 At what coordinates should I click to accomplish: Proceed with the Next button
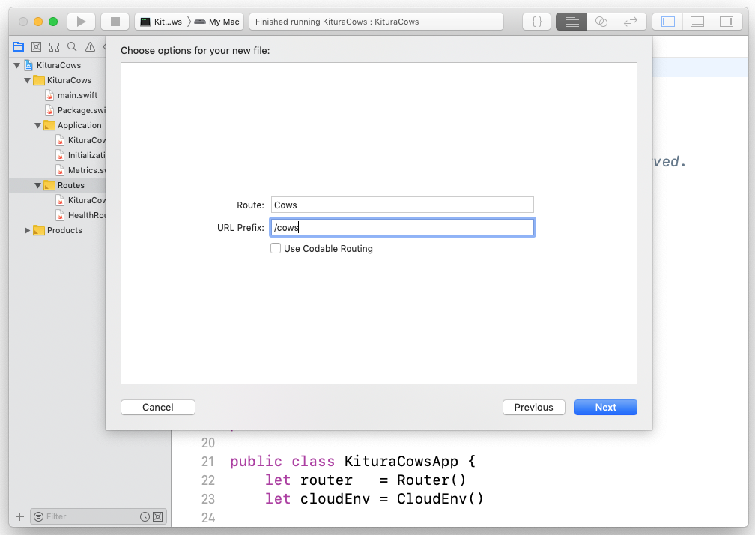[x=605, y=407]
